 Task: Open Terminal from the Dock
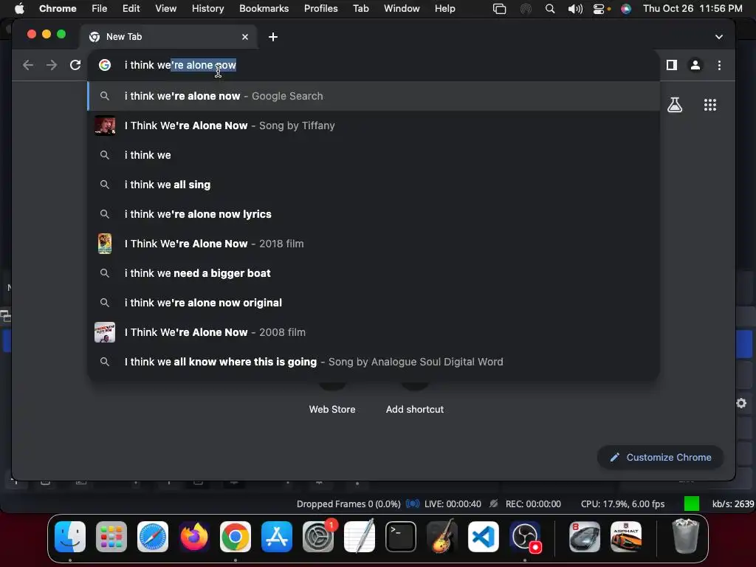[x=401, y=537]
